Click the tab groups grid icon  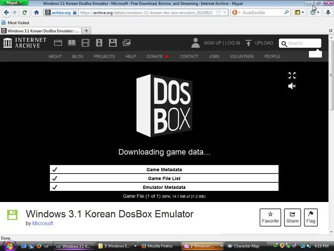331,31
